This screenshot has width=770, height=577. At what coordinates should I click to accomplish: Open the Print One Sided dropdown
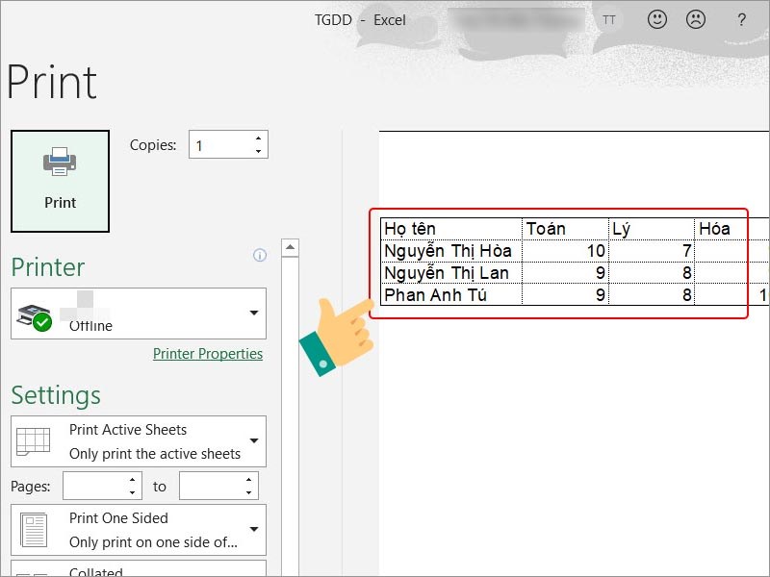pos(254,530)
